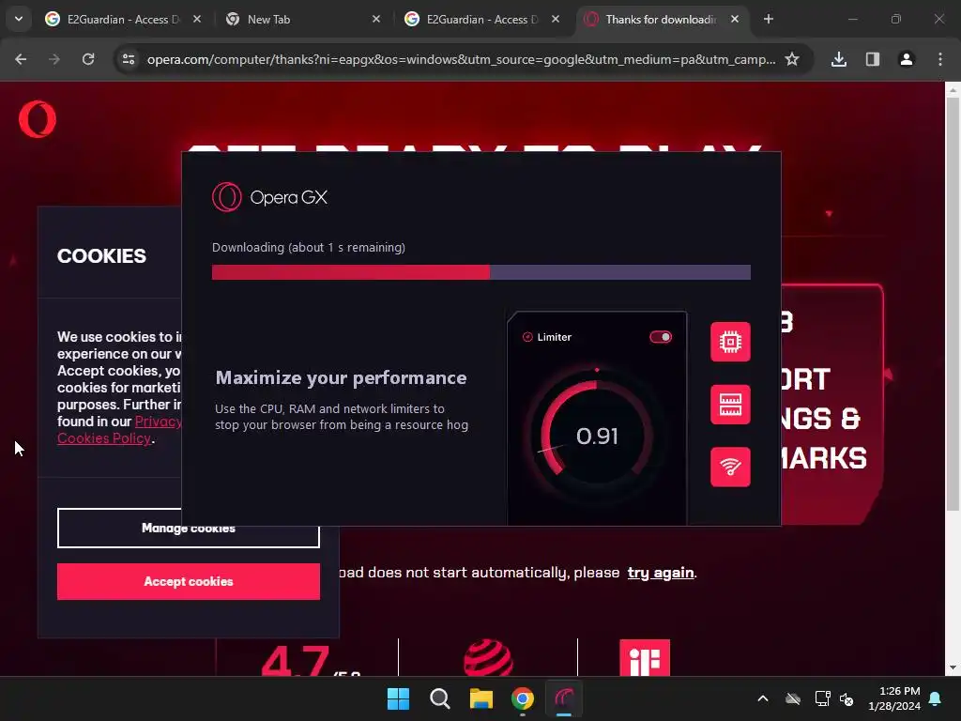Open Windows taskbar search
Screen dimensions: 961x721
pos(439,698)
